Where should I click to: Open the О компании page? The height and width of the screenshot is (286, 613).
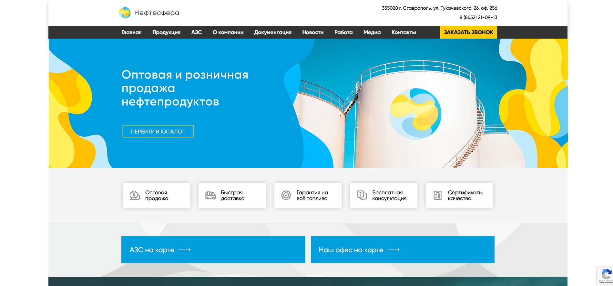(228, 32)
